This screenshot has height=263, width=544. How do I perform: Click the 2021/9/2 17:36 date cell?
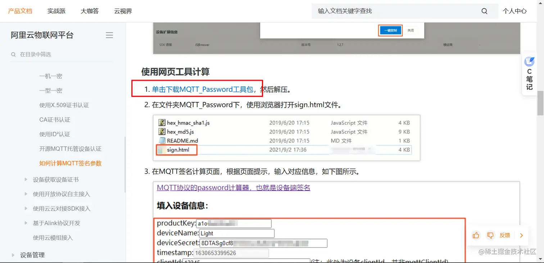coord(288,150)
